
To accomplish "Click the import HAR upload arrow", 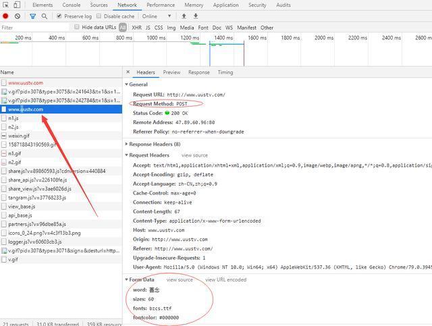I will (184, 16).
